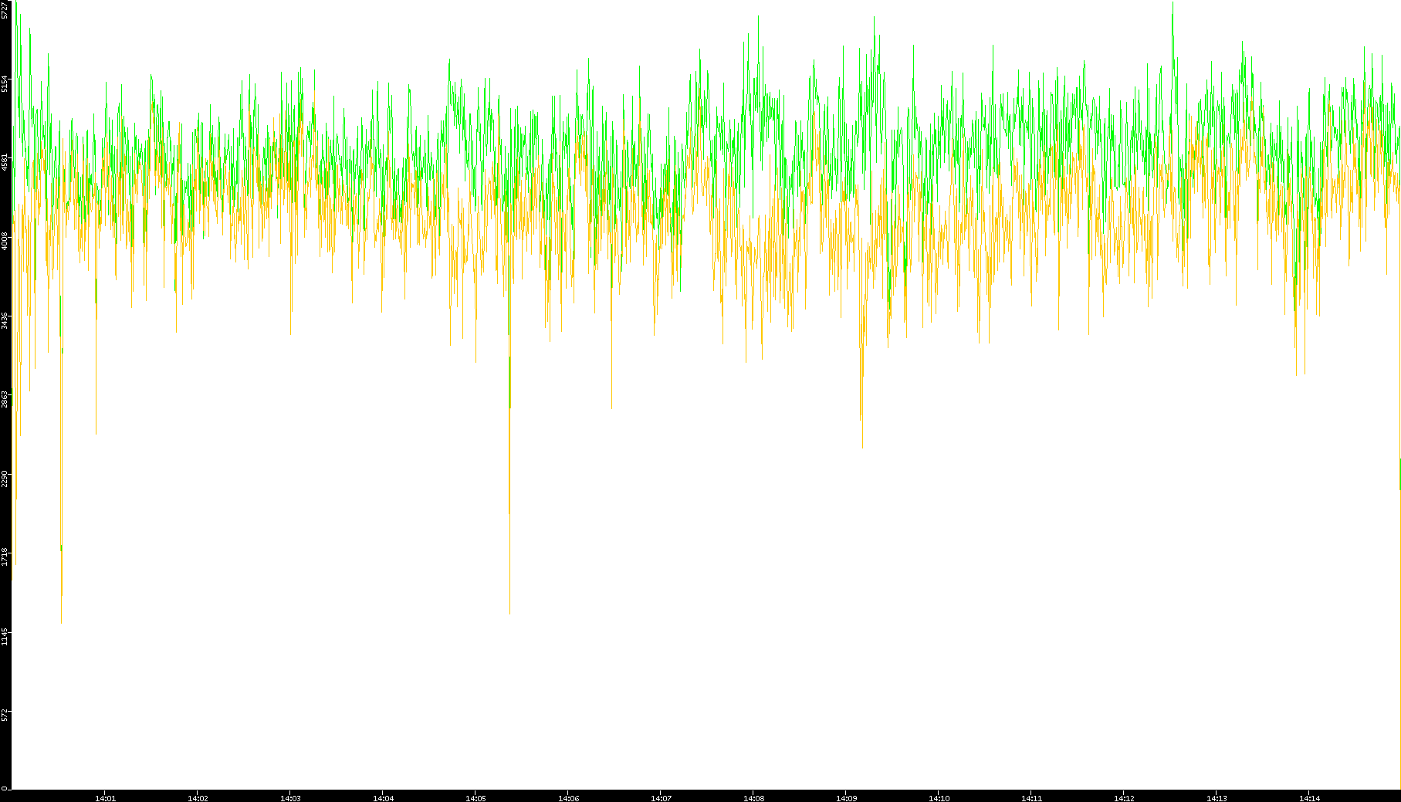Click the 14:12 time axis label
This screenshot has width=1401, height=802.
(1124, 798)
